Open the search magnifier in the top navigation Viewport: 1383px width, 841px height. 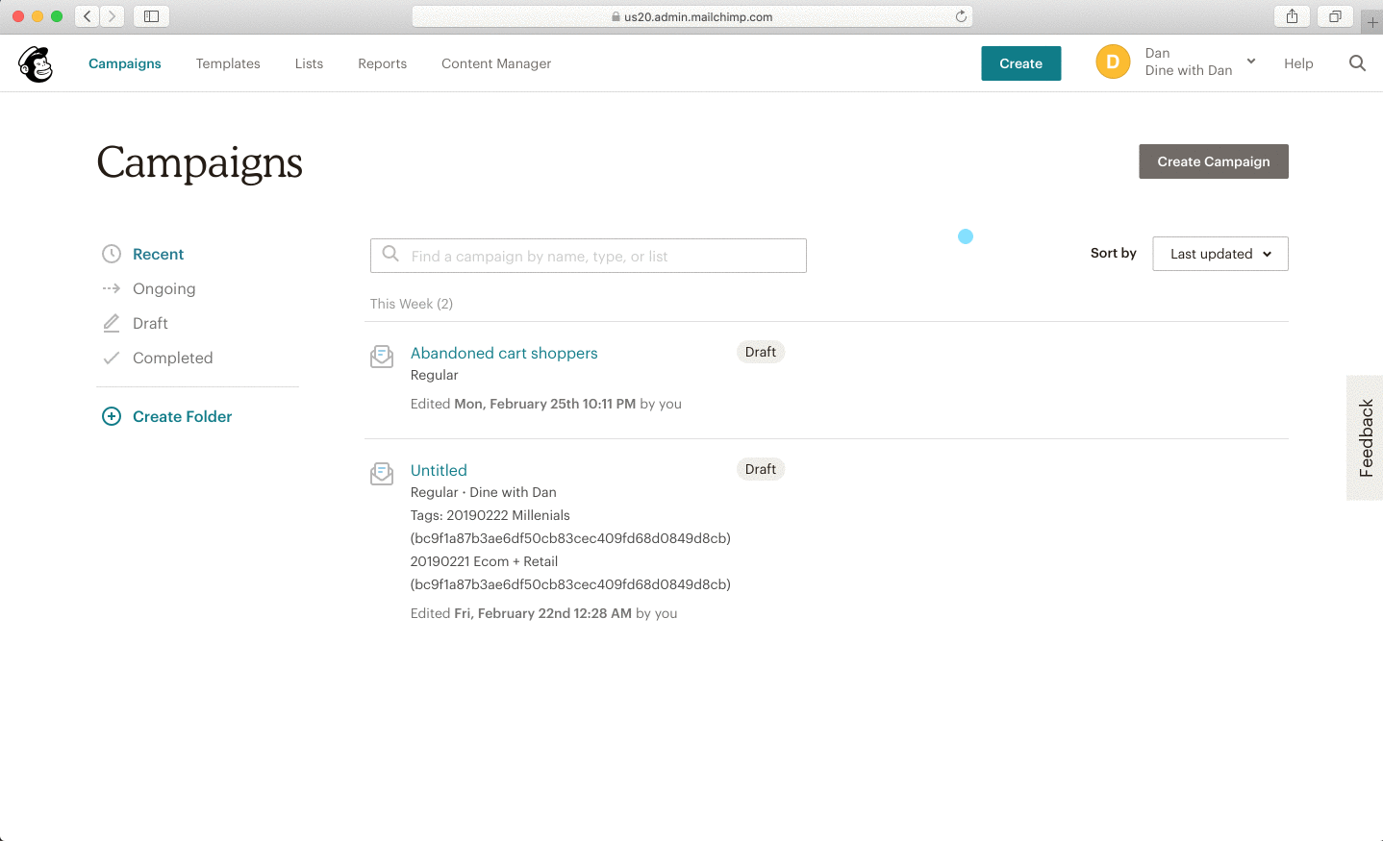1357,63
